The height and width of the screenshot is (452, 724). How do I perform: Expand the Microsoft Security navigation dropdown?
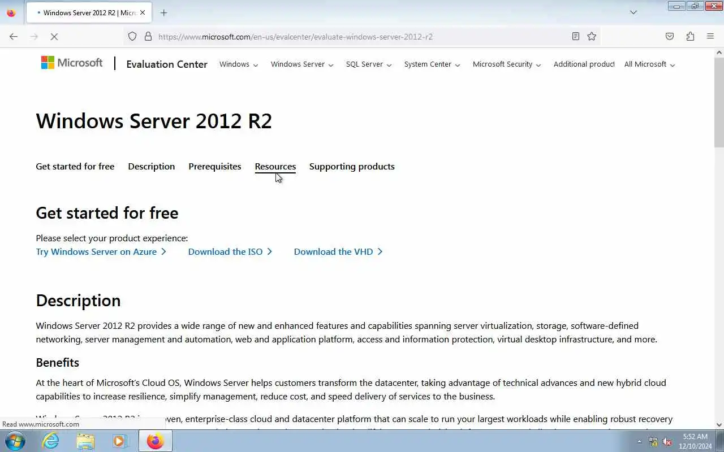507,64
